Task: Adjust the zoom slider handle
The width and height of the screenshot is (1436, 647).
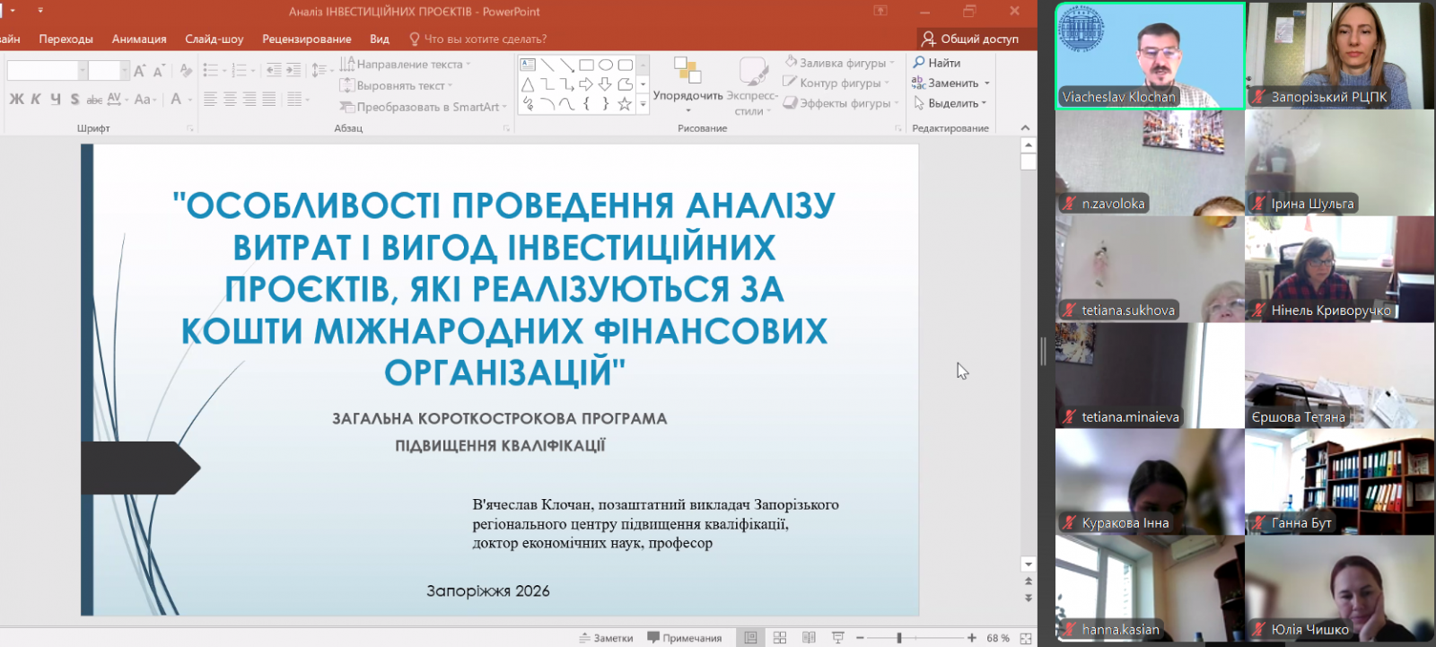Action: coord(899,638)
